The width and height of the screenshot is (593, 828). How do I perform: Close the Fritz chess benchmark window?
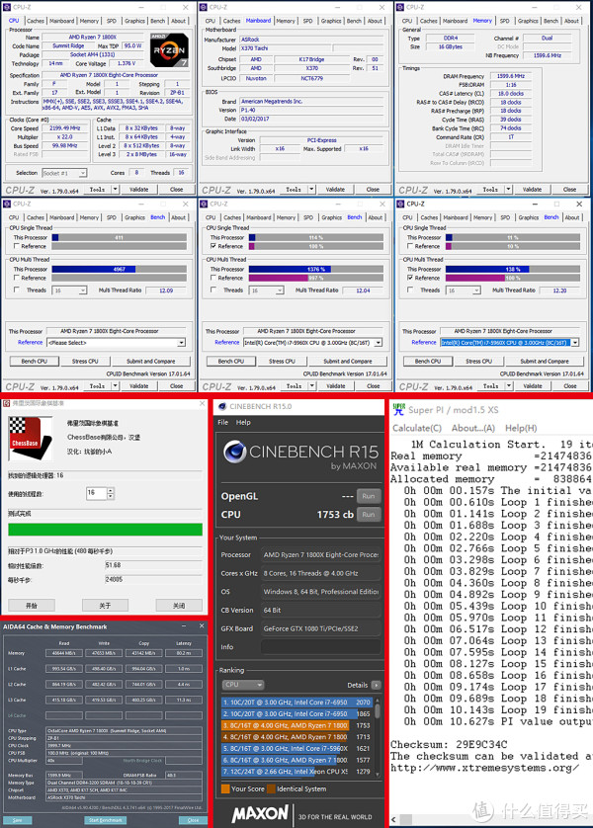pyautogui.click(x=203, y=403)
